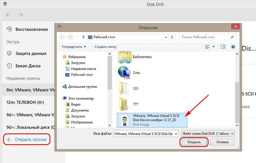Select Загрузки under Этот компьютер

(78, 116)
